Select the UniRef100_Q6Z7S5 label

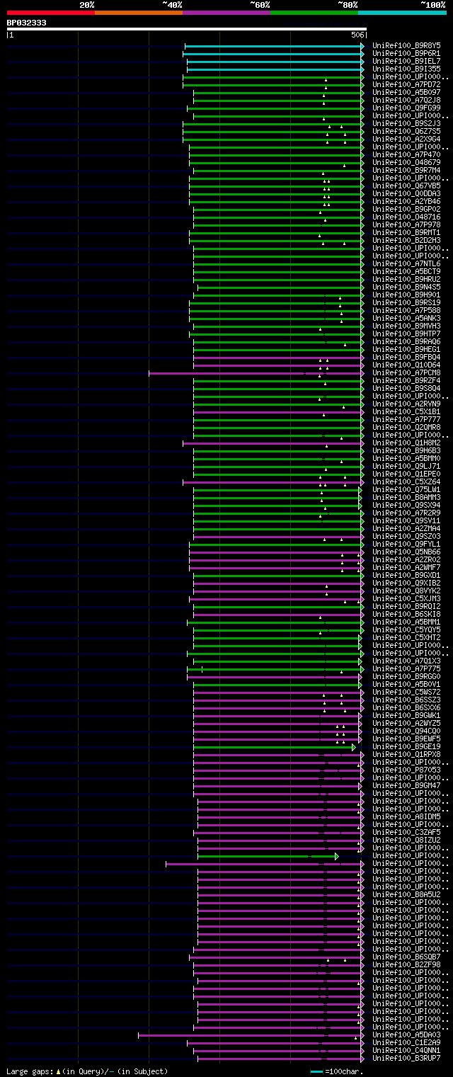(x=406, y=131)
